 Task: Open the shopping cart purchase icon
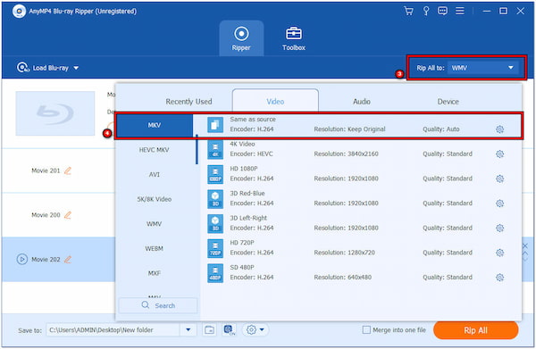[x=408, y=11]
